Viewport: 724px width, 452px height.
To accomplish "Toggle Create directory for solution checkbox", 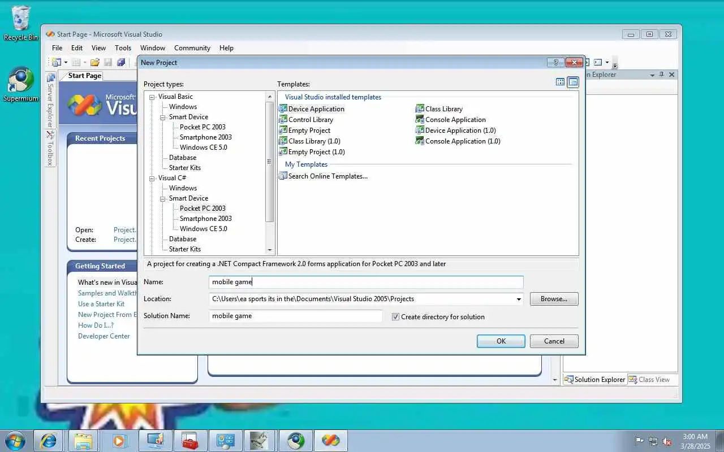I will 395,317.
